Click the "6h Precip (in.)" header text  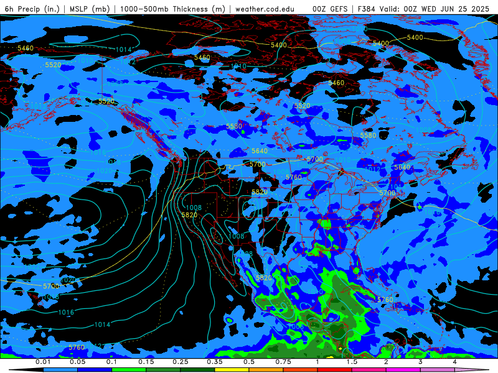[32, 9]
